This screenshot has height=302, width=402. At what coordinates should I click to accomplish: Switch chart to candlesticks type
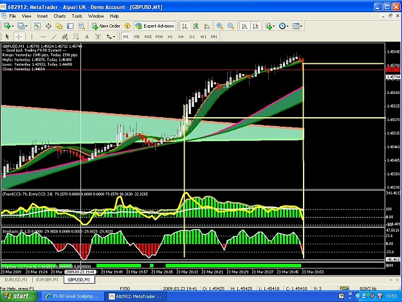[196, 26]
